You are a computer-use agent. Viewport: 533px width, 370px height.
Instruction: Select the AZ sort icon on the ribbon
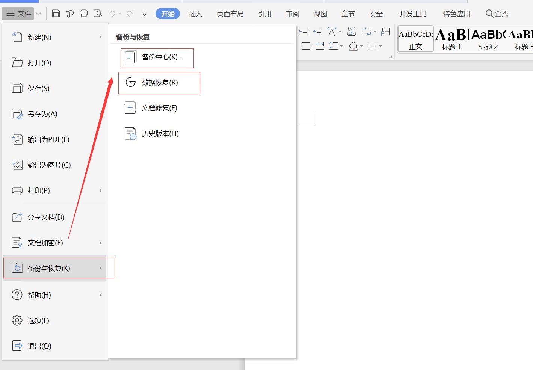351,32
